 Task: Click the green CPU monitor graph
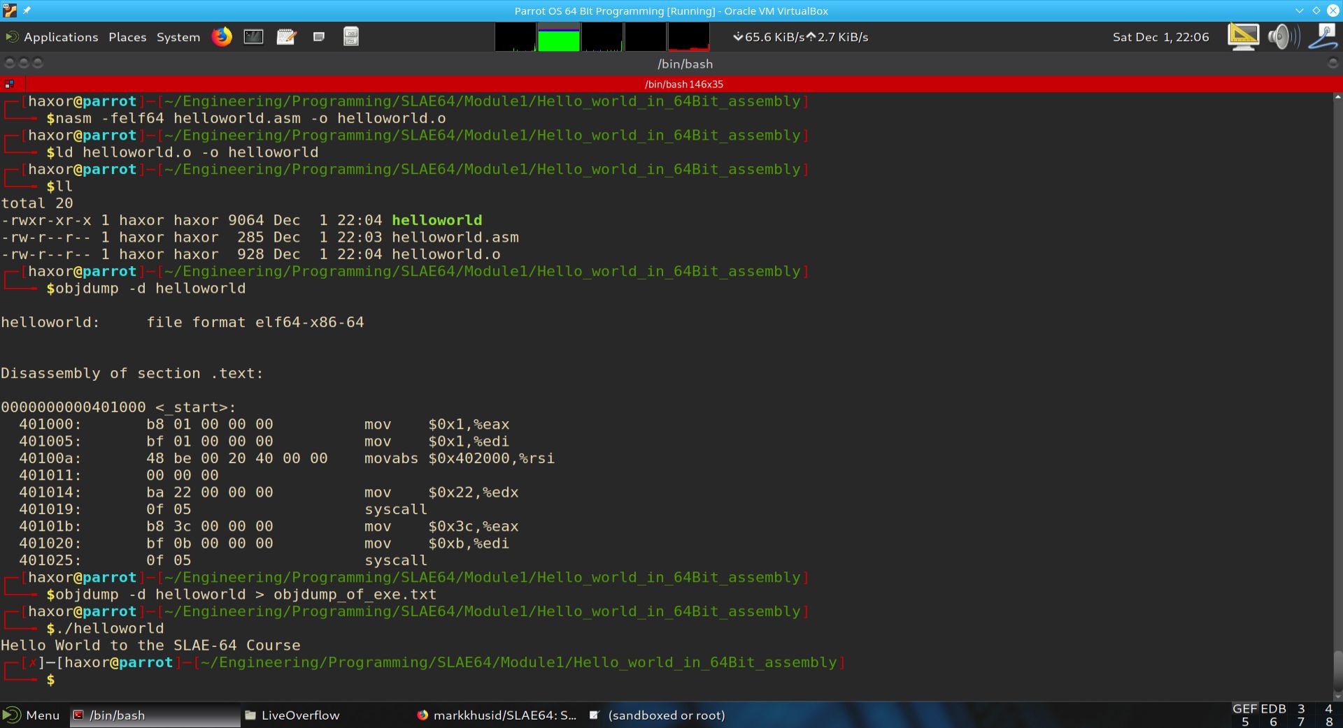(558, 37)
